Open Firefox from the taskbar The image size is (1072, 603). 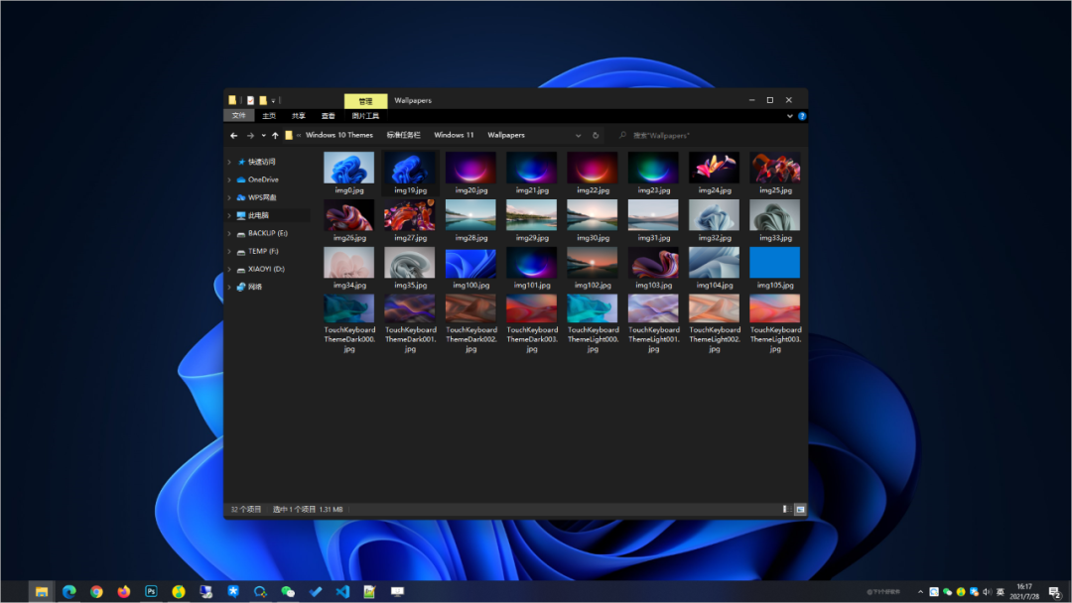pyautogui.click(x=124, y=592)
